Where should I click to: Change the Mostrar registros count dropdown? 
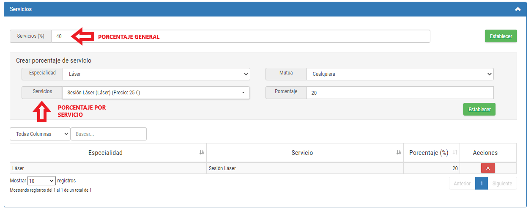tap(41, 181)
